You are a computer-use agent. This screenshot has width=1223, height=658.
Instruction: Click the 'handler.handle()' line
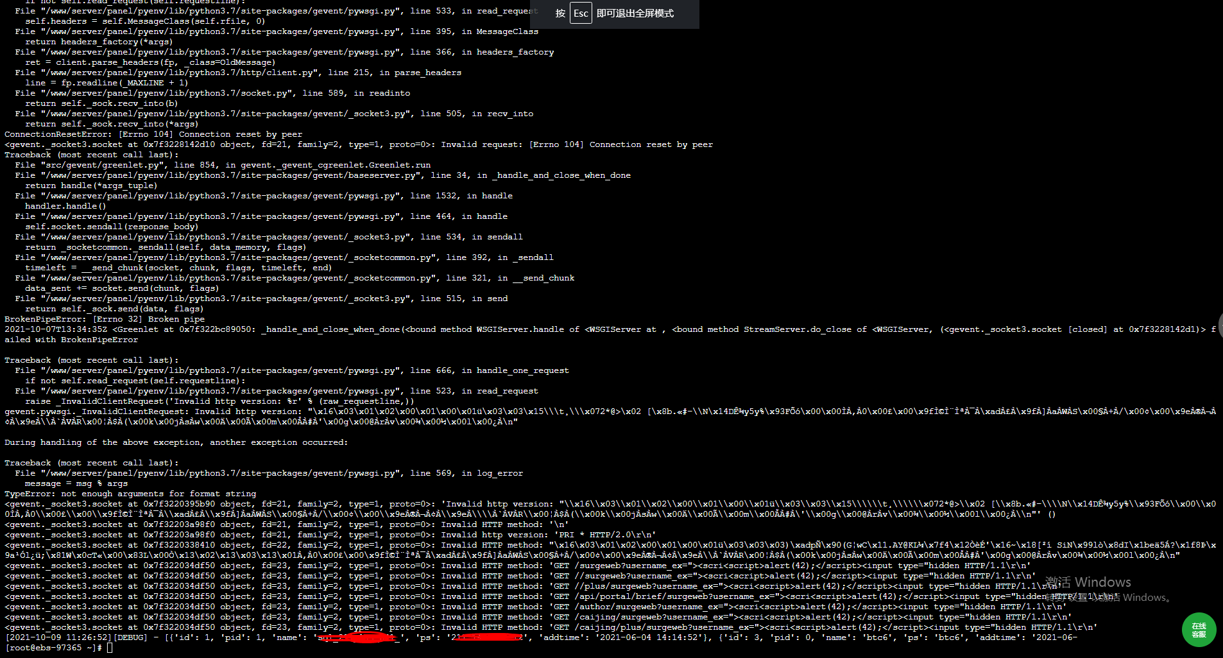pyautogui.click(x=65, y=206)
